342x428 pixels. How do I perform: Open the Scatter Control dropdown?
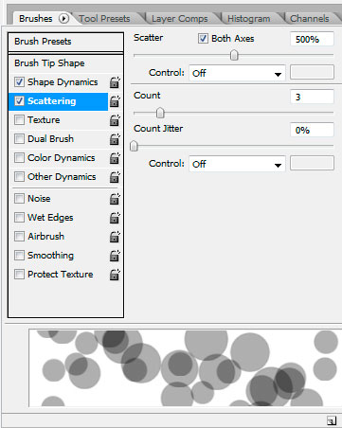tap(237, 74)
